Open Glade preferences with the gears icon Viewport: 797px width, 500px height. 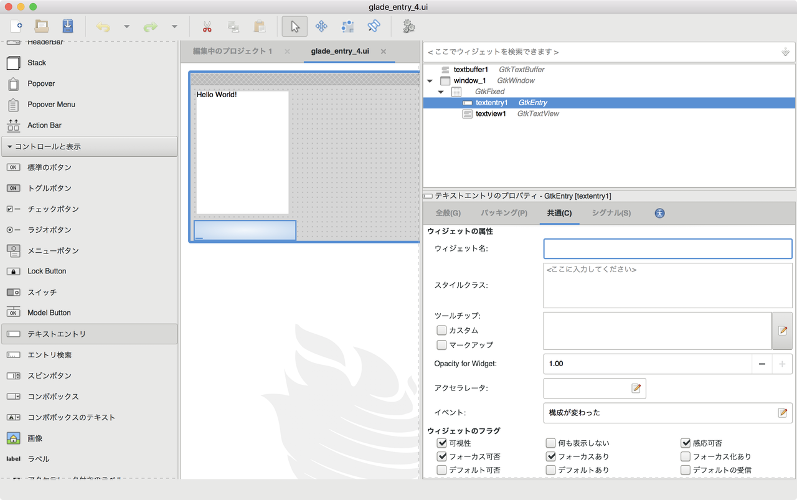click(x=409, y=26)
